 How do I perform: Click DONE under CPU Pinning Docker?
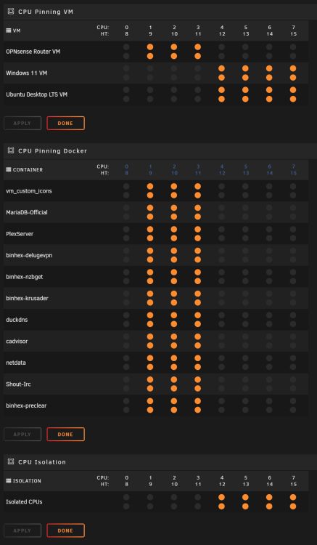point(65,434)
